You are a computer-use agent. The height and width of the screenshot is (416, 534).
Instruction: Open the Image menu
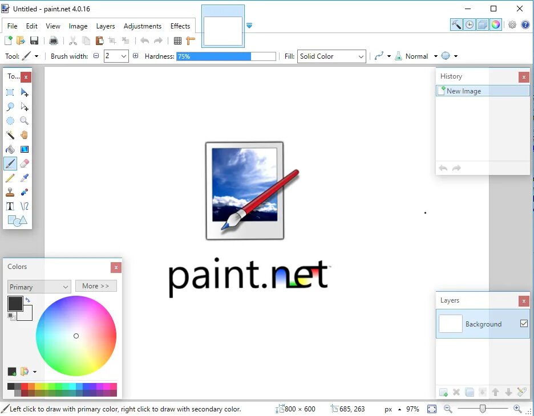click(x=78, y=26)
